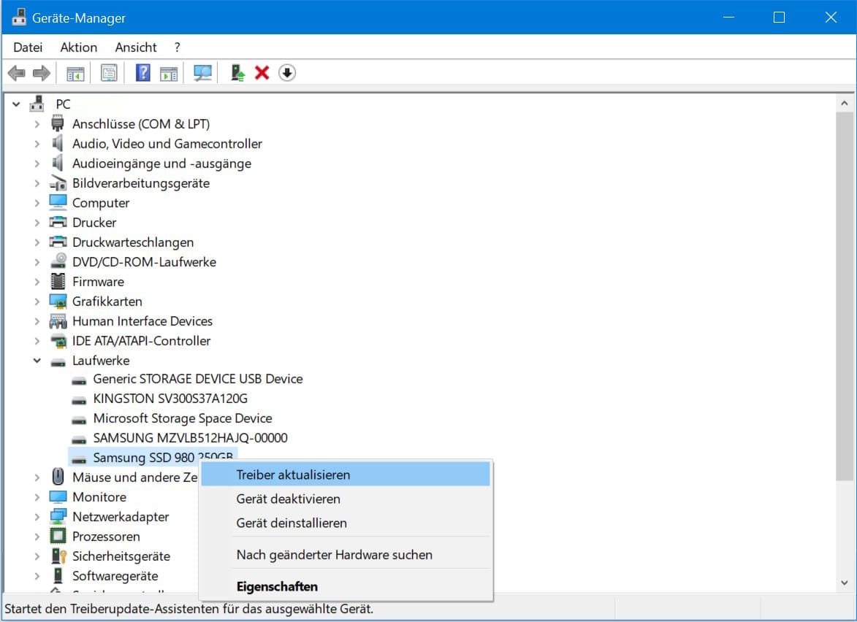Click the Help question mark toolbar icon
Image resolution: width=857 pixels, height=622 pixels.
143,73
